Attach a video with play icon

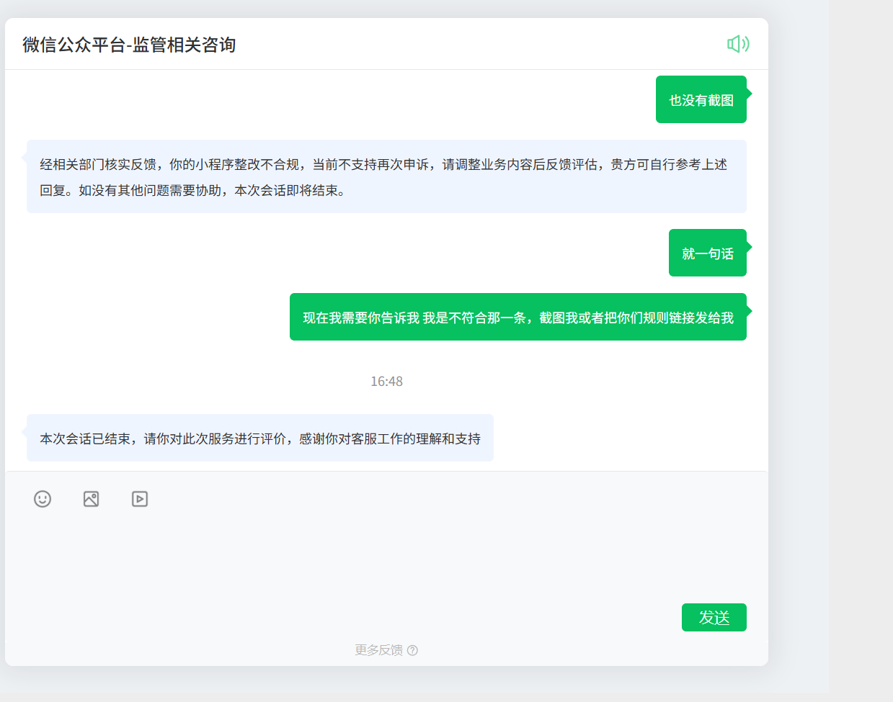tap(140, 499)
